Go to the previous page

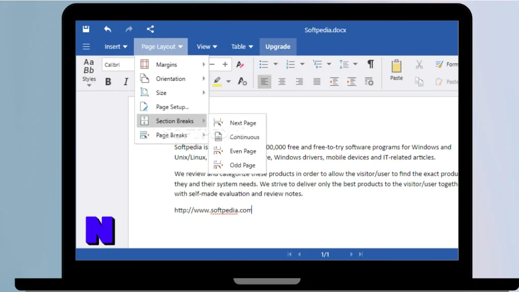pos(300,254)
